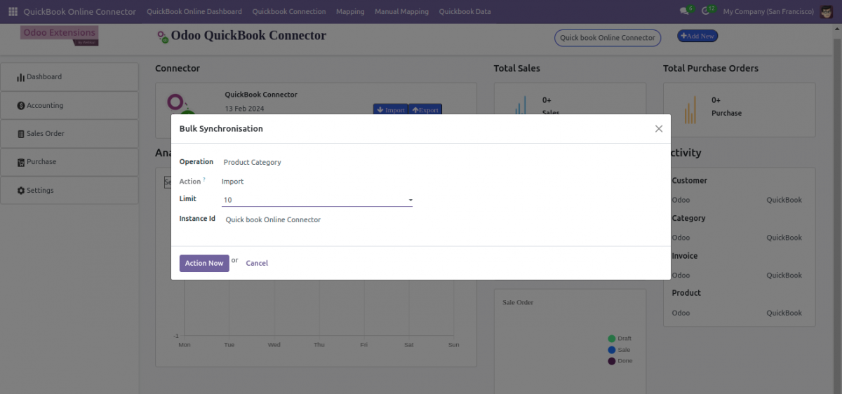Image resolution: width=842 pixels, height=394 pixels.
Task: Toggle the Done legend purple swatch
Action: (x=612, y=361)
